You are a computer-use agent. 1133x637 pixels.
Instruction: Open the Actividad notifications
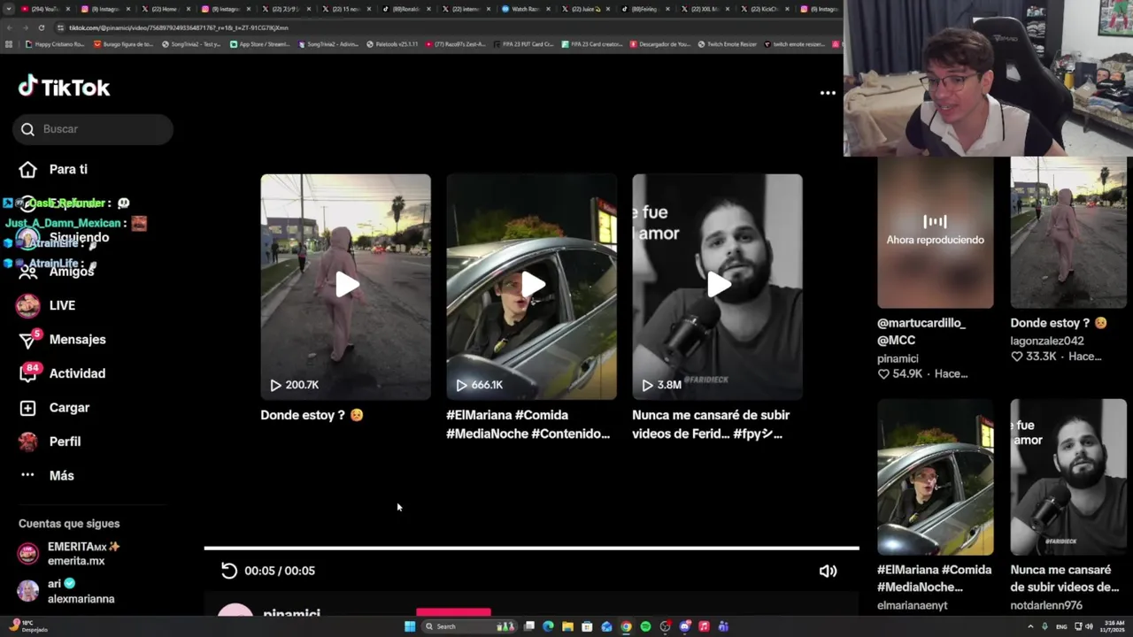click(x=77, y=373)
